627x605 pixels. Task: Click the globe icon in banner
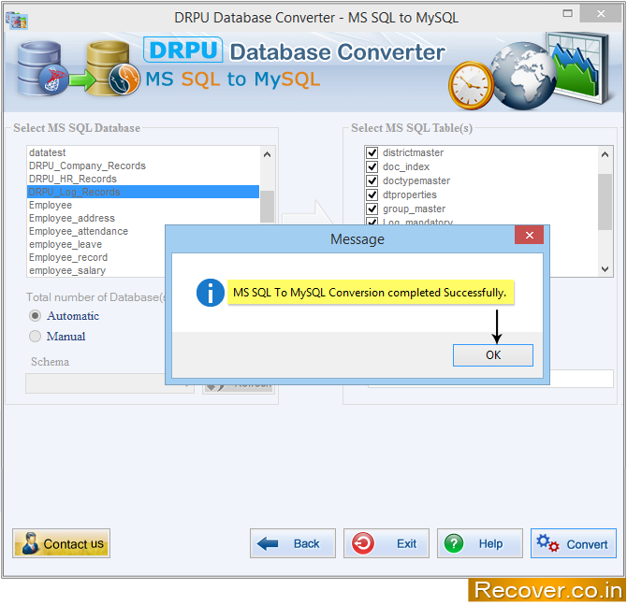[x=522, y=77]
